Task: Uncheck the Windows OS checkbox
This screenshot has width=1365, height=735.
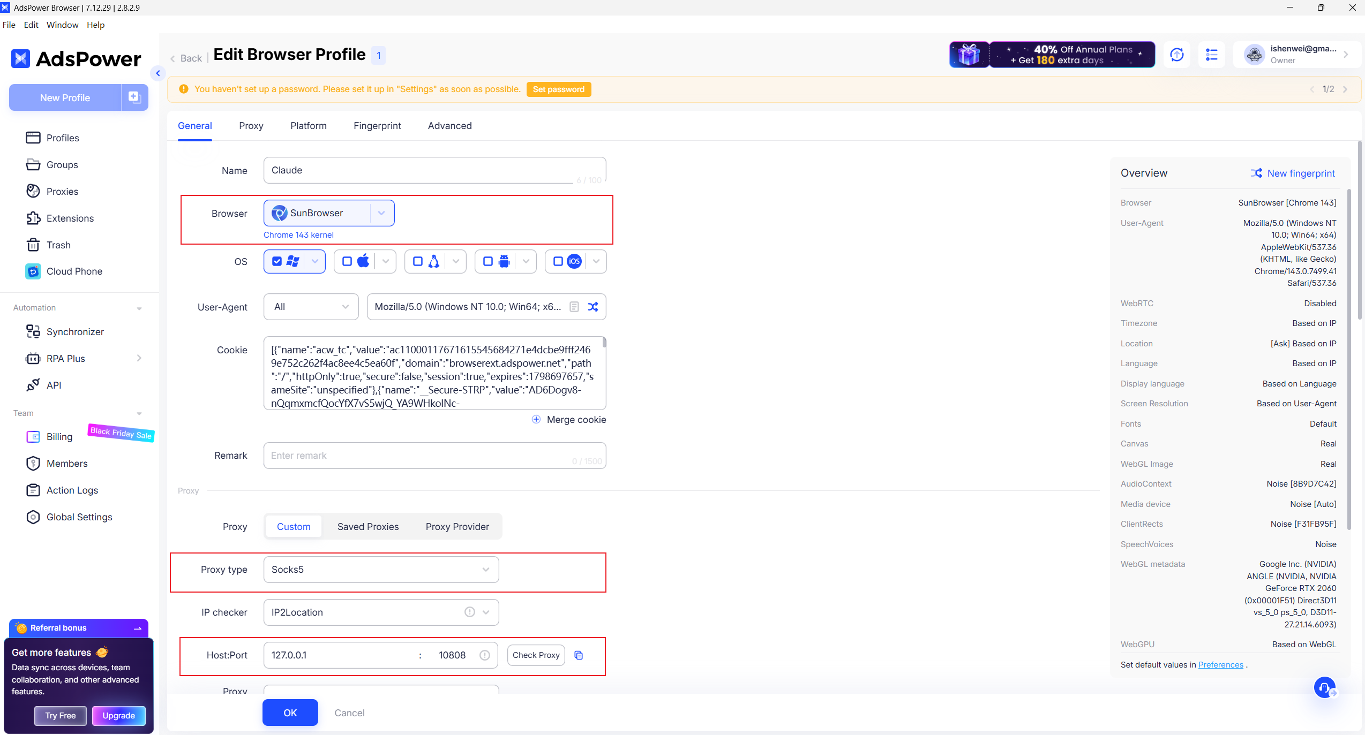Action: point(277,261)
